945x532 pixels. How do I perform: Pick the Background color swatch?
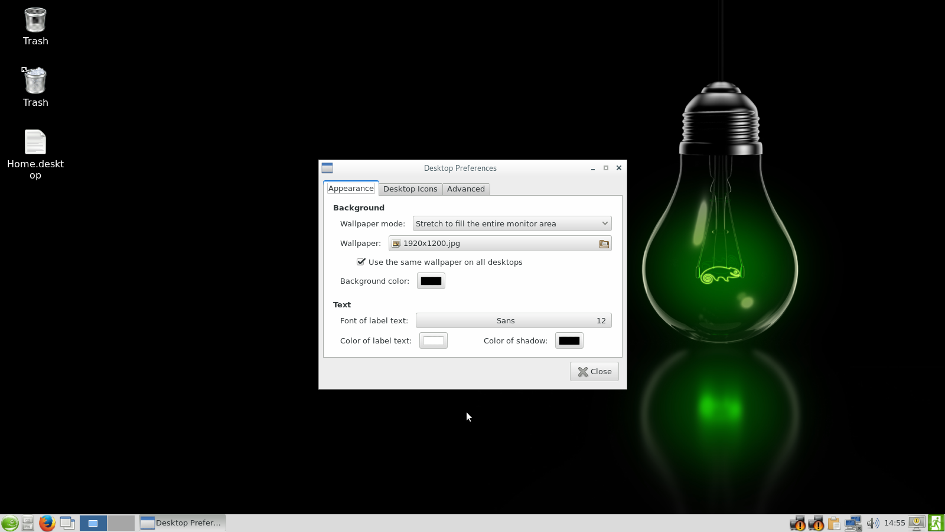[431, 281]
